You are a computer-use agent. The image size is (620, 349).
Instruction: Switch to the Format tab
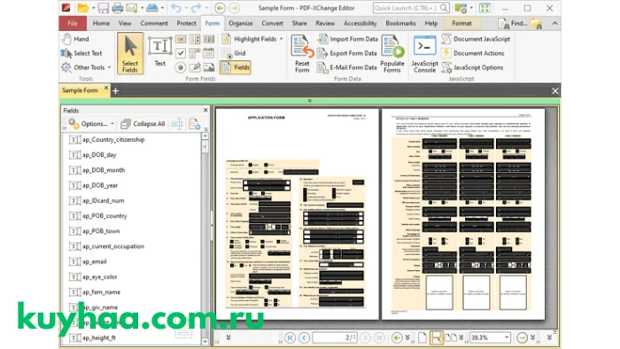(461, 23)
